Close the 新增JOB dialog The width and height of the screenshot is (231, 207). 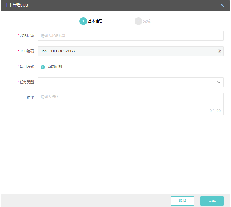pos(222,5)
